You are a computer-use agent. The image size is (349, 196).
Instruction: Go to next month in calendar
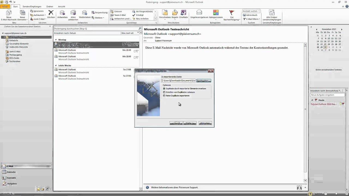click(x=342, y=29)
